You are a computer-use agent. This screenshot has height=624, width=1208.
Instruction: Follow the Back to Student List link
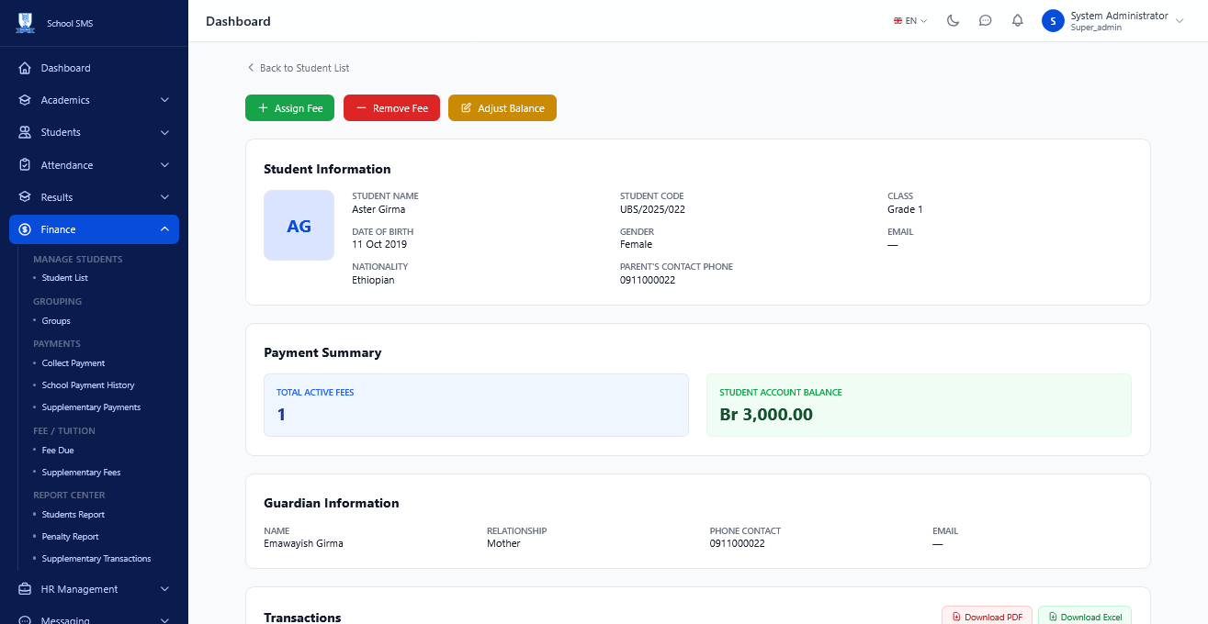298,68
